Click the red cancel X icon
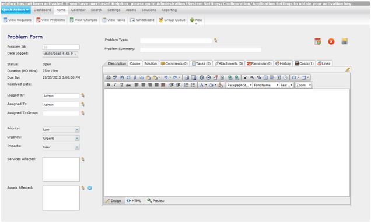The height and width of the screenshot is (223, 371). click(x=331, y=41)
